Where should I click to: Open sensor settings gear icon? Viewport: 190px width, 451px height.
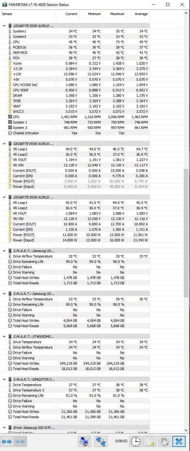click(x=165, y=441)
